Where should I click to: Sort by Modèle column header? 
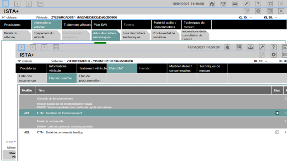(28, 91)
